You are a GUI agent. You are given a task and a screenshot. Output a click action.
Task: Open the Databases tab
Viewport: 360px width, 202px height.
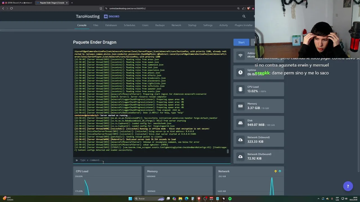[x=111, y=25]
